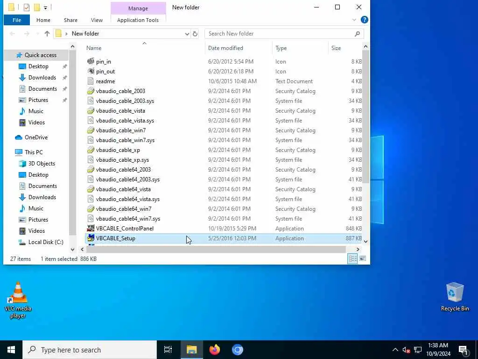478x359 pixels.
Task: Switch to the Home ribbon tab
Action: tap(43, 20)
